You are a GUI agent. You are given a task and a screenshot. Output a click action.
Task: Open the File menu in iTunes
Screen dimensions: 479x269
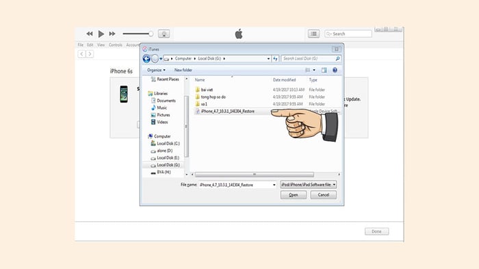click(x=80, y=45)
